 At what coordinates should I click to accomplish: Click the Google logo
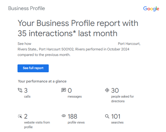pyautogui.click(x=151, y=9)
